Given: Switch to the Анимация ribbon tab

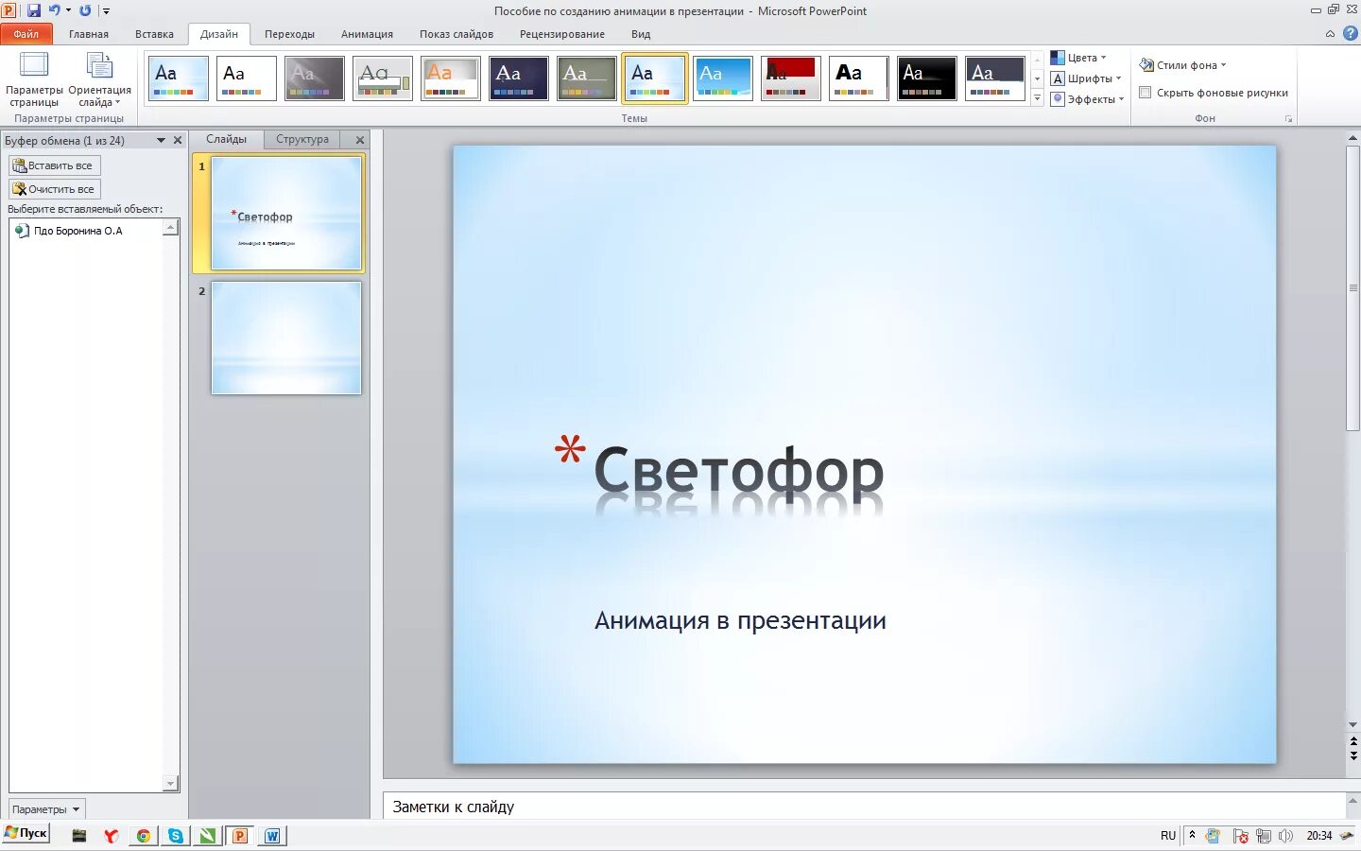Looking at the screenshot, I should pos(367,34).
